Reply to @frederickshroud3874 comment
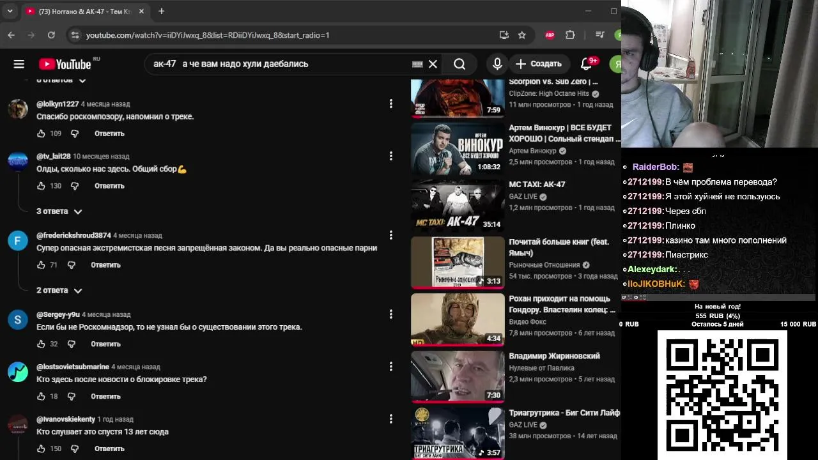The image size is (818, 460). tap(105, 265)
